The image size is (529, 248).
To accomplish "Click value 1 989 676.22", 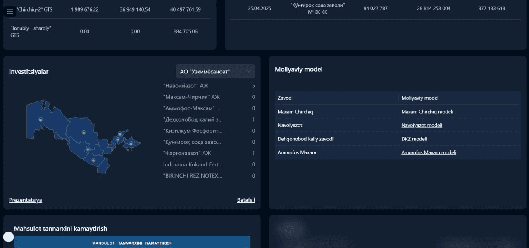I will click(85, 9).
